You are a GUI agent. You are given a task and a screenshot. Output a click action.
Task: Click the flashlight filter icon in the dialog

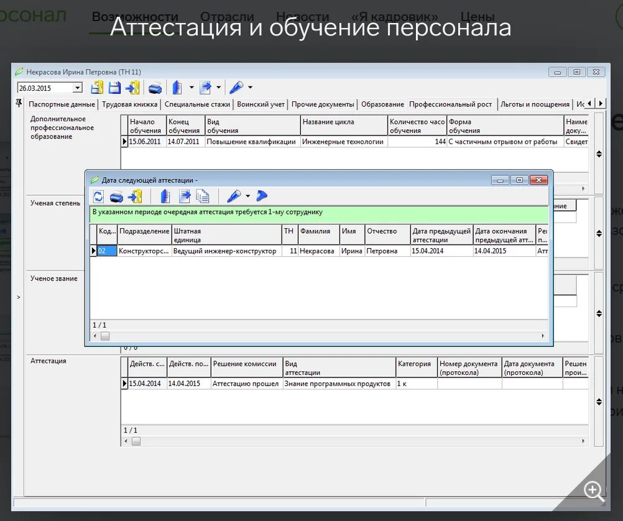pyautogui.click(x=235, y=196)
